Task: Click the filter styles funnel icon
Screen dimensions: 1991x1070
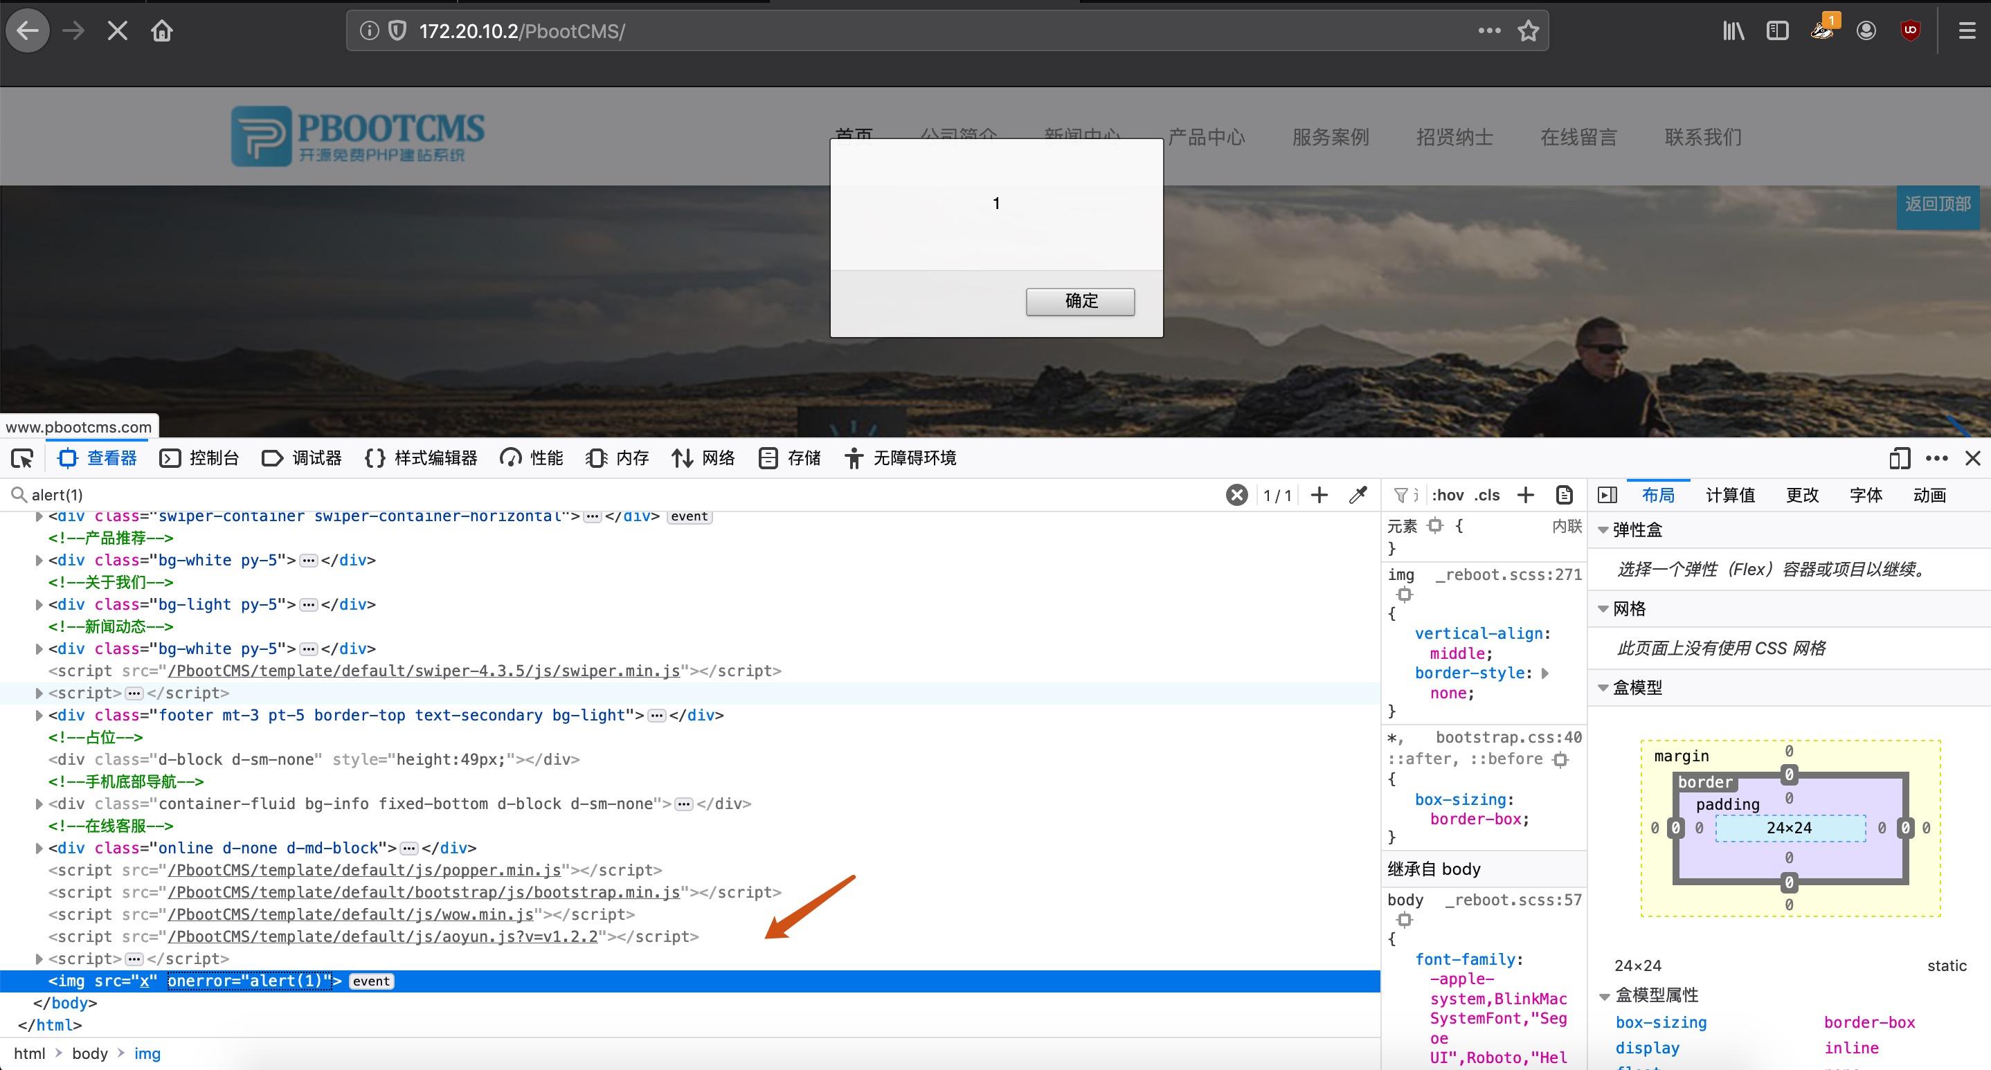Action: (1400, 494)
